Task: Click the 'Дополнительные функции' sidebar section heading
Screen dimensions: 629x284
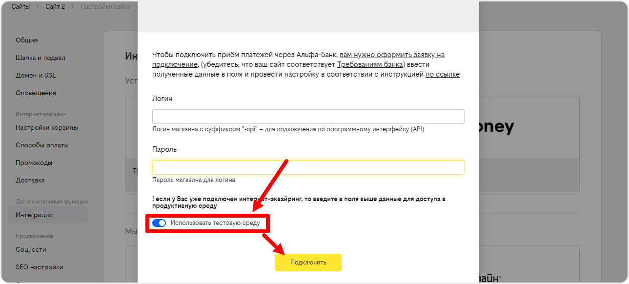Action: (52, 201)
